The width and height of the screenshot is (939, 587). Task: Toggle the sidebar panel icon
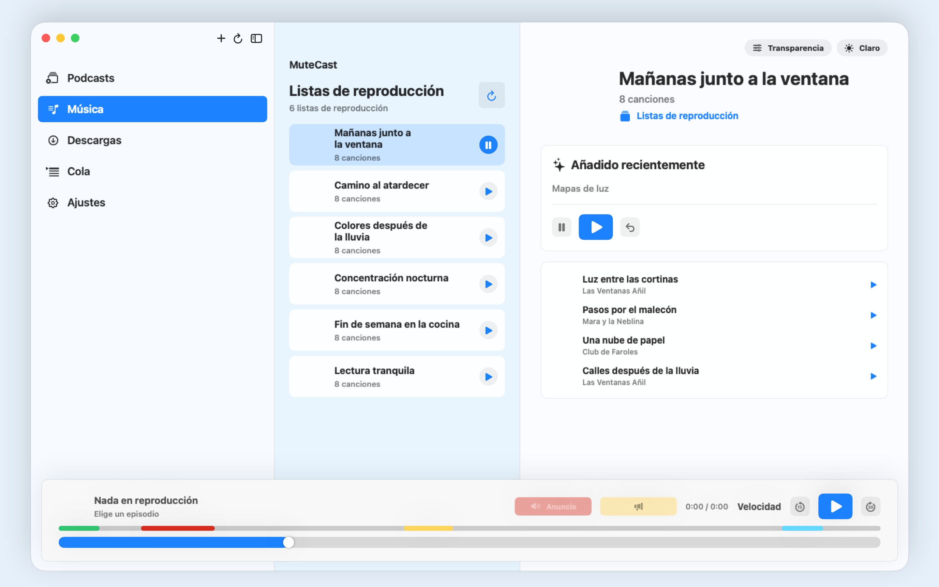(x=256, y=38)
